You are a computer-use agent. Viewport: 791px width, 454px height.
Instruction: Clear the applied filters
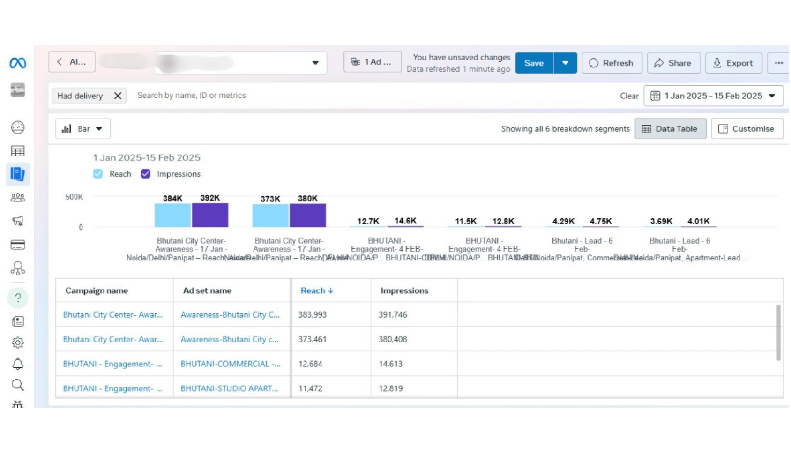coord(629,96)
